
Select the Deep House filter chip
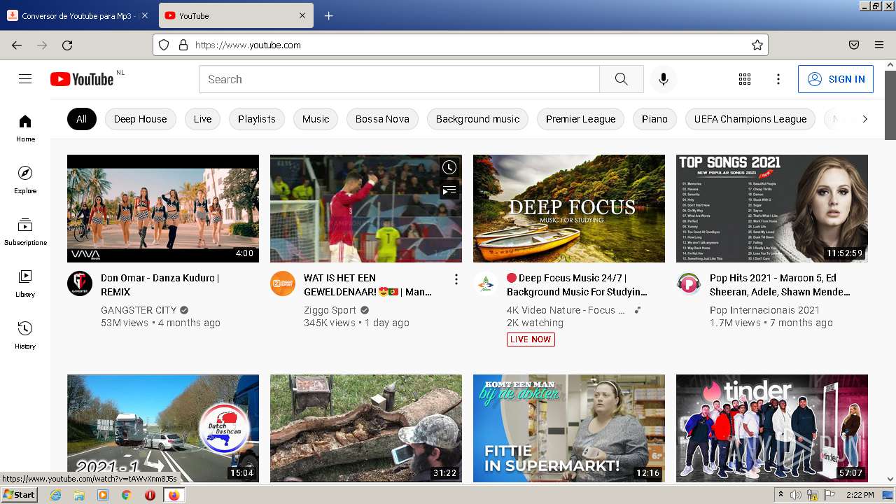[140, 119]
